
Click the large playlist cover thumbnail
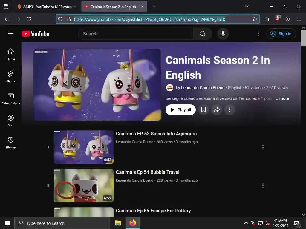click(97, 85)
